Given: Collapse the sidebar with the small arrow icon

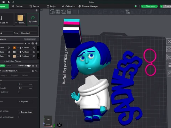Looking at the screenshot, I should pos(41,10).
